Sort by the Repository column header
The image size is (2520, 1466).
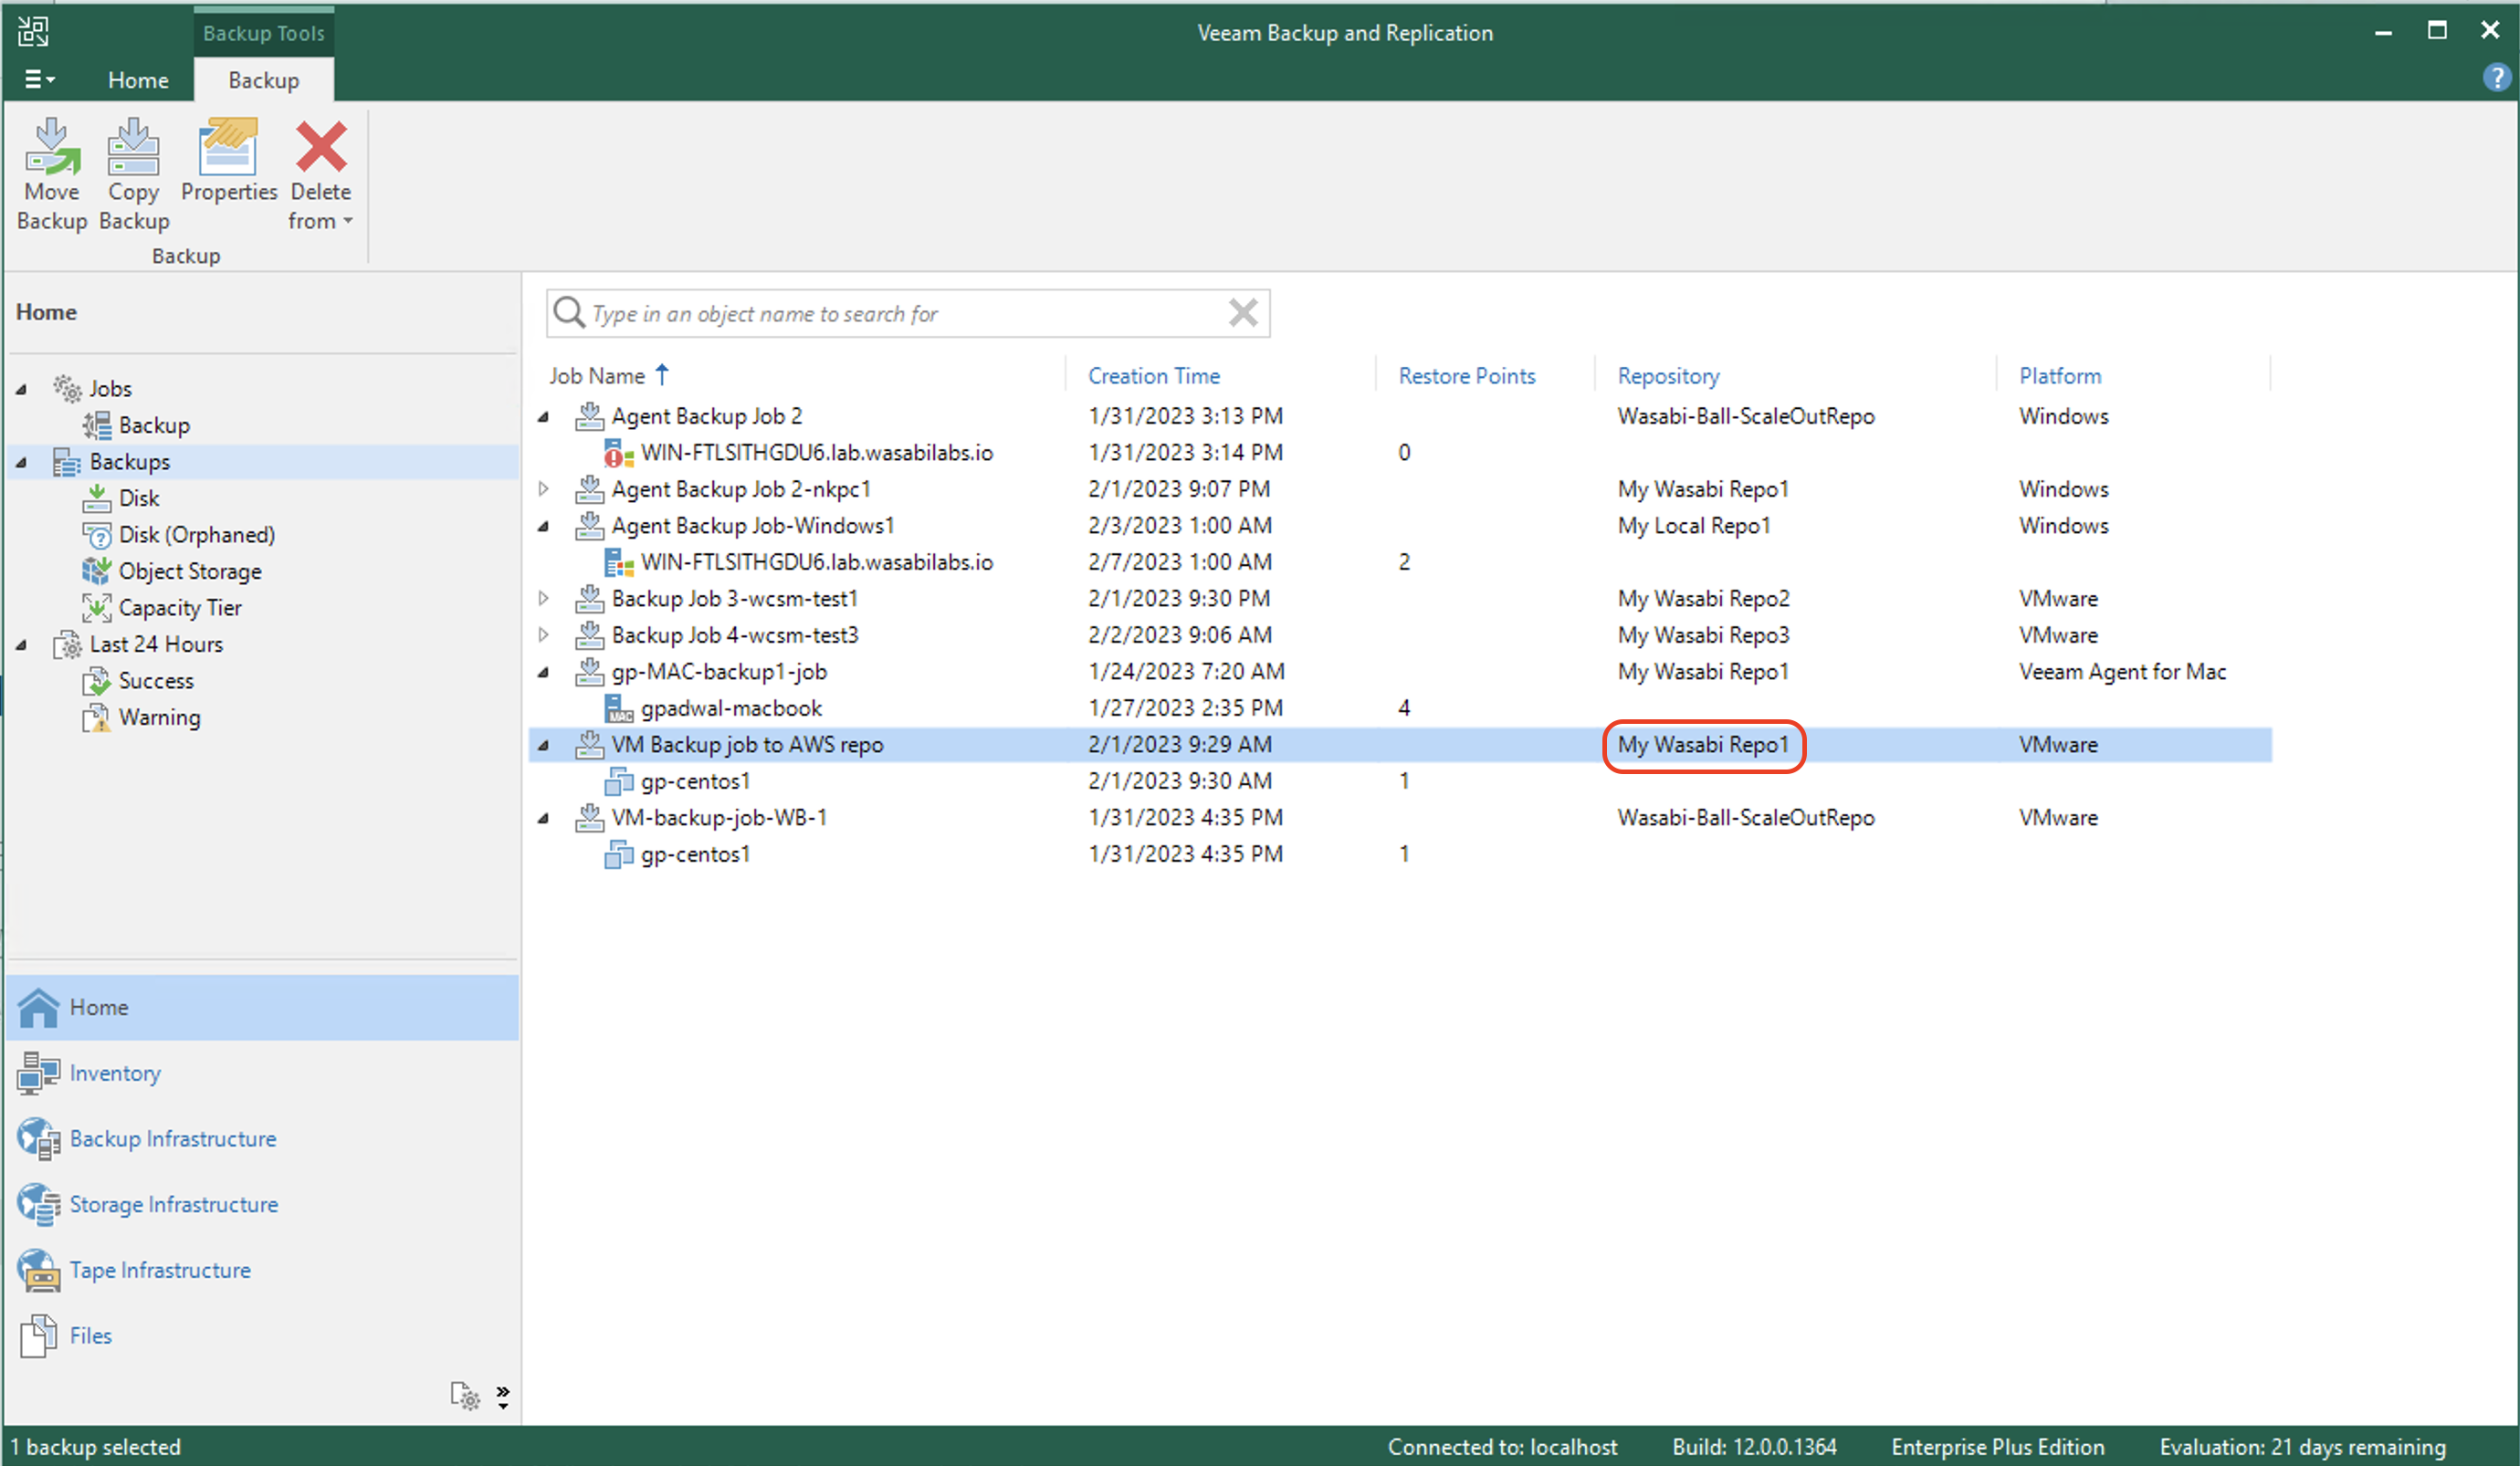(x=1668, y=376)
